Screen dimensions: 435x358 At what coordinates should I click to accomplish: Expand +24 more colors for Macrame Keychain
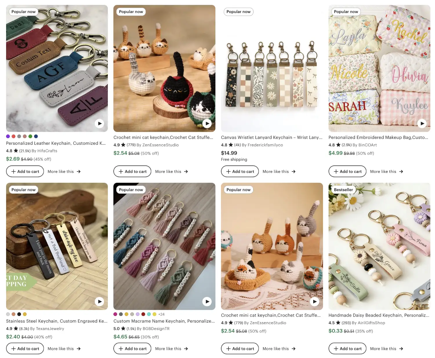[161, 314]
